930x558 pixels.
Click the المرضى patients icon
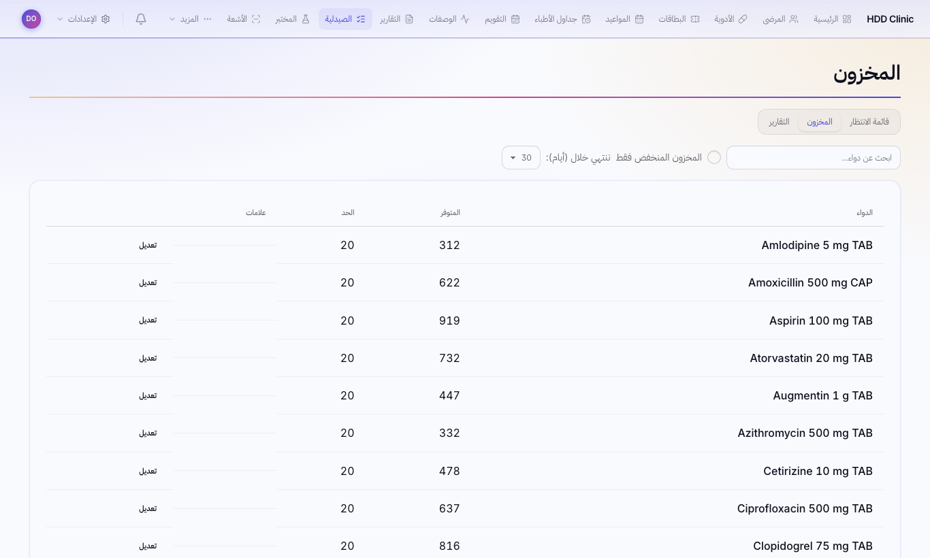pos(794,19)
